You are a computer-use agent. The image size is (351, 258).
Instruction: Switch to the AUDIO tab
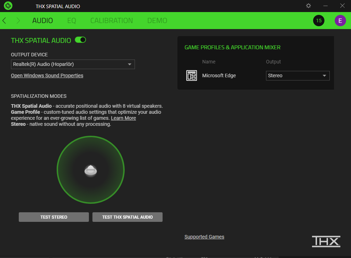point(43,21)
